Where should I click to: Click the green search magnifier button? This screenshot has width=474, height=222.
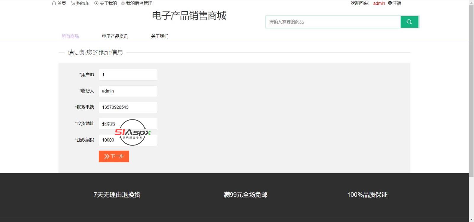(x=409, y=22)
